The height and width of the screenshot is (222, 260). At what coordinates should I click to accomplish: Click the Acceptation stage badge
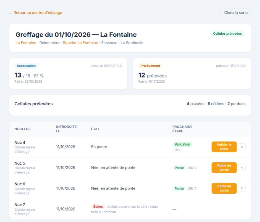26,66
